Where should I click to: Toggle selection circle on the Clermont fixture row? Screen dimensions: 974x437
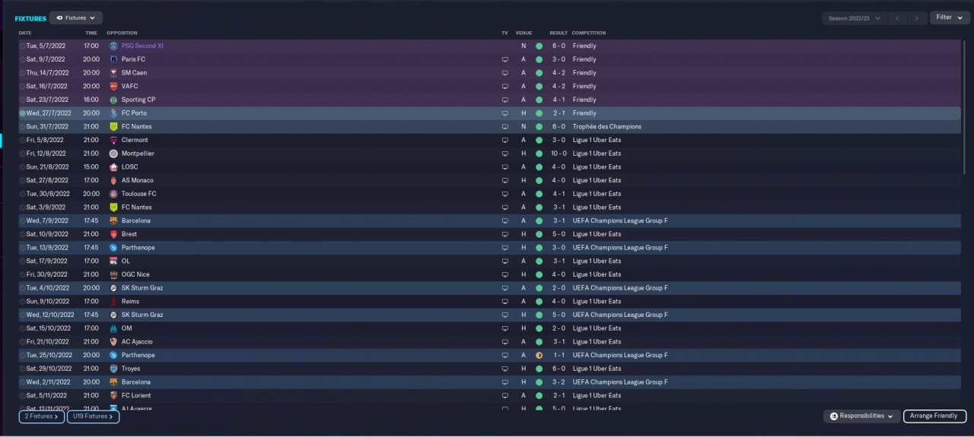23,140
